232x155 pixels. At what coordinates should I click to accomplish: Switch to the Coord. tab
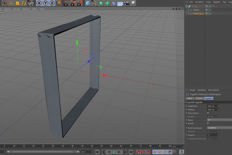point(199,98)
